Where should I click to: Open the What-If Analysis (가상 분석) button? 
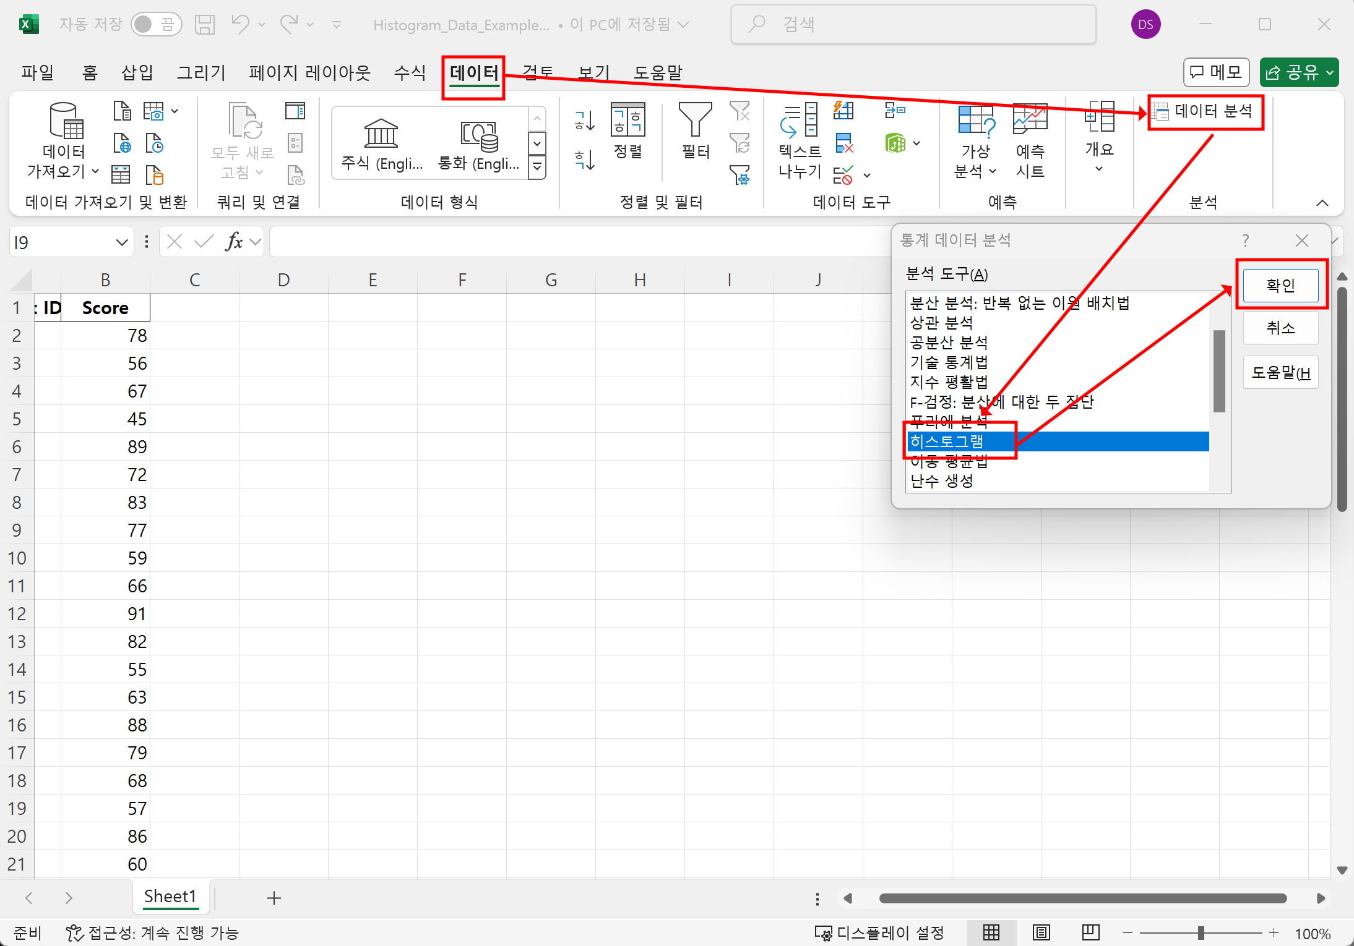(x=976, y=141)
